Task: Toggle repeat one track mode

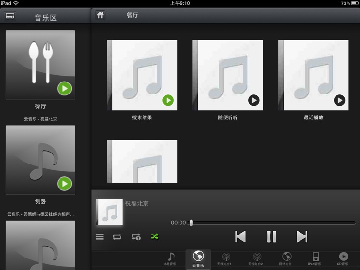Action: (x=136, y=237)
